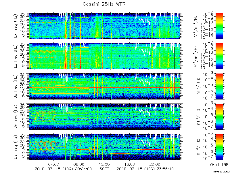Click the By frequency spectrogram panel

tap(104, 117)
